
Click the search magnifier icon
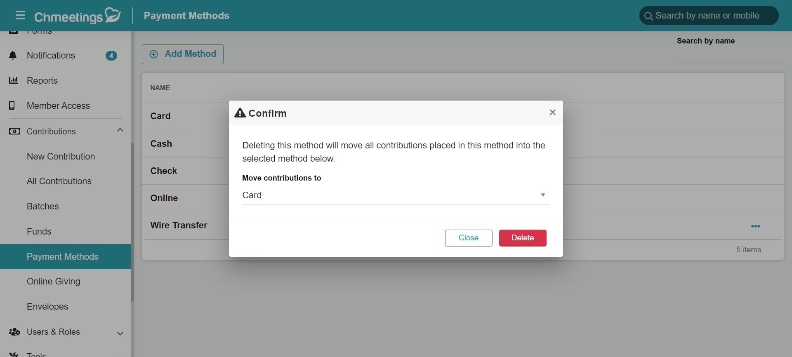648,16
